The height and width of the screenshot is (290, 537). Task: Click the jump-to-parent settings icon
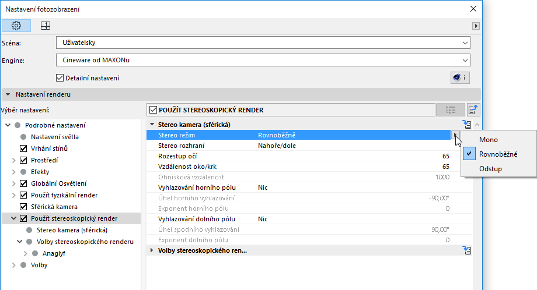click(473, 109)
